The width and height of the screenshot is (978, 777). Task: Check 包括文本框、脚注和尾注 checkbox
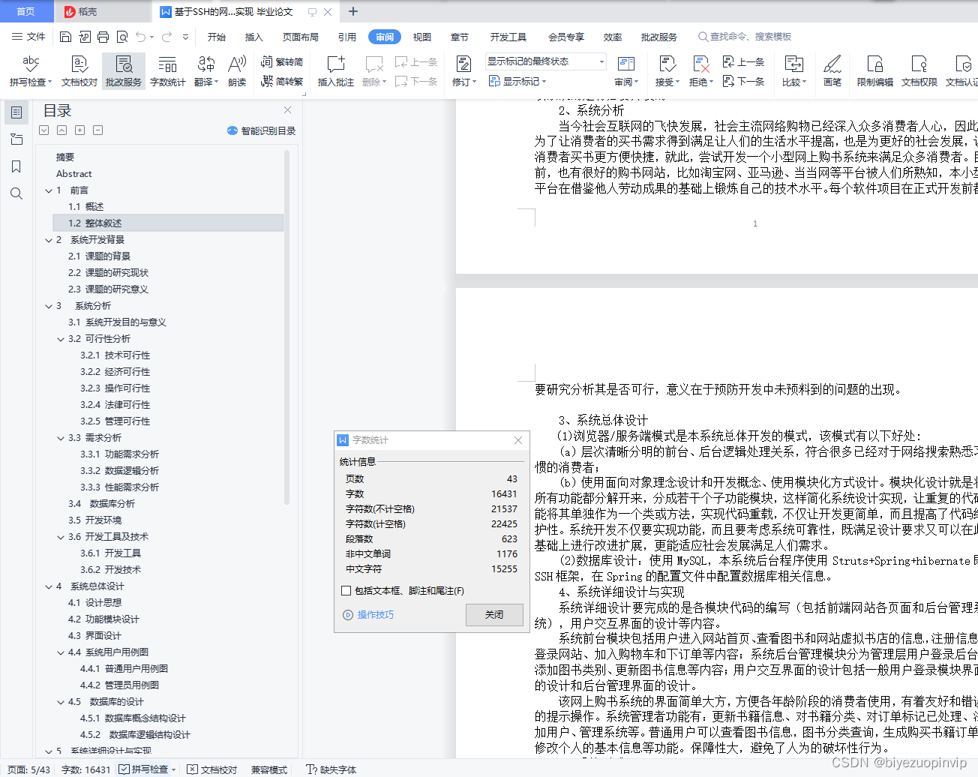(346, 591)
